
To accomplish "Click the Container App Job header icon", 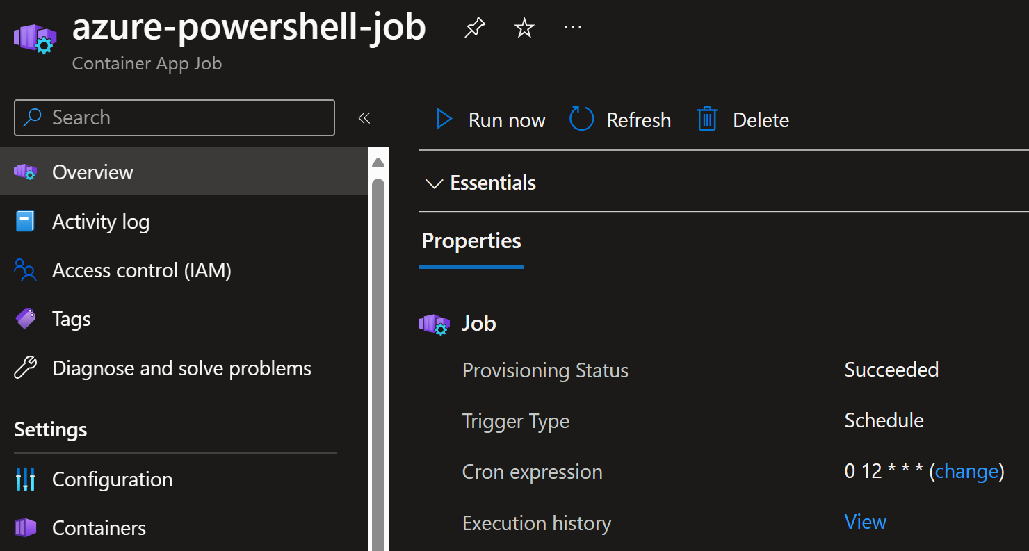I will pos(35,38).
